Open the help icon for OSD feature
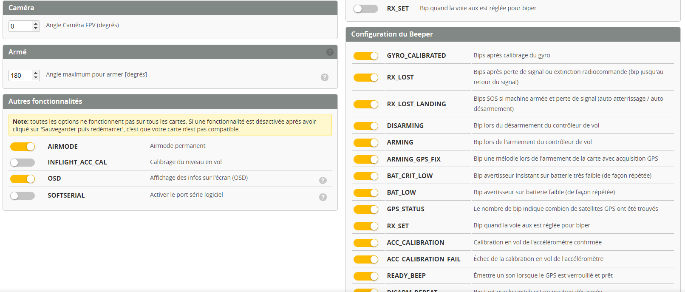Screen dimensions: 685x292 tap(323, 181)
